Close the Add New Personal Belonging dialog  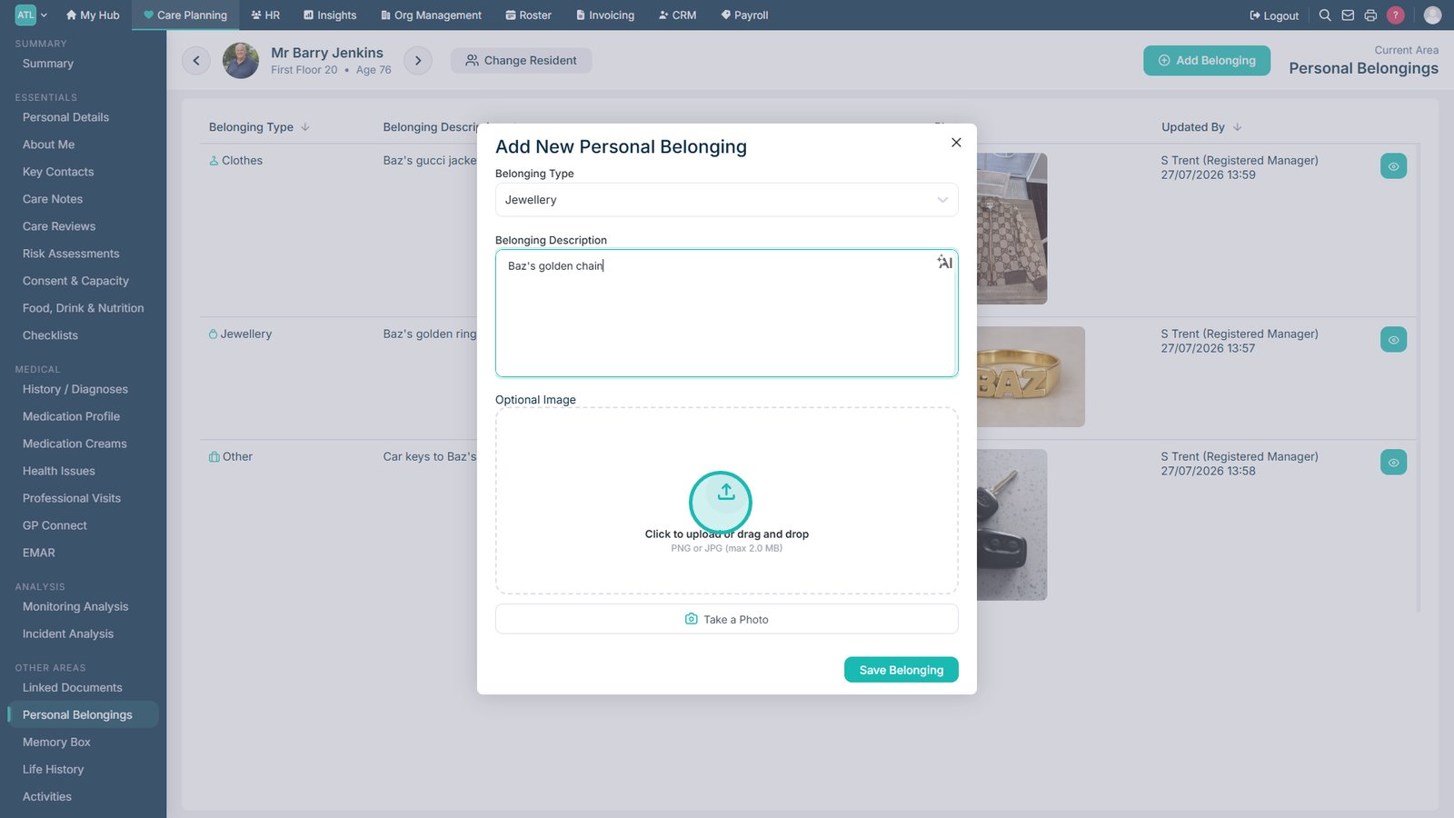coord(956,143)
